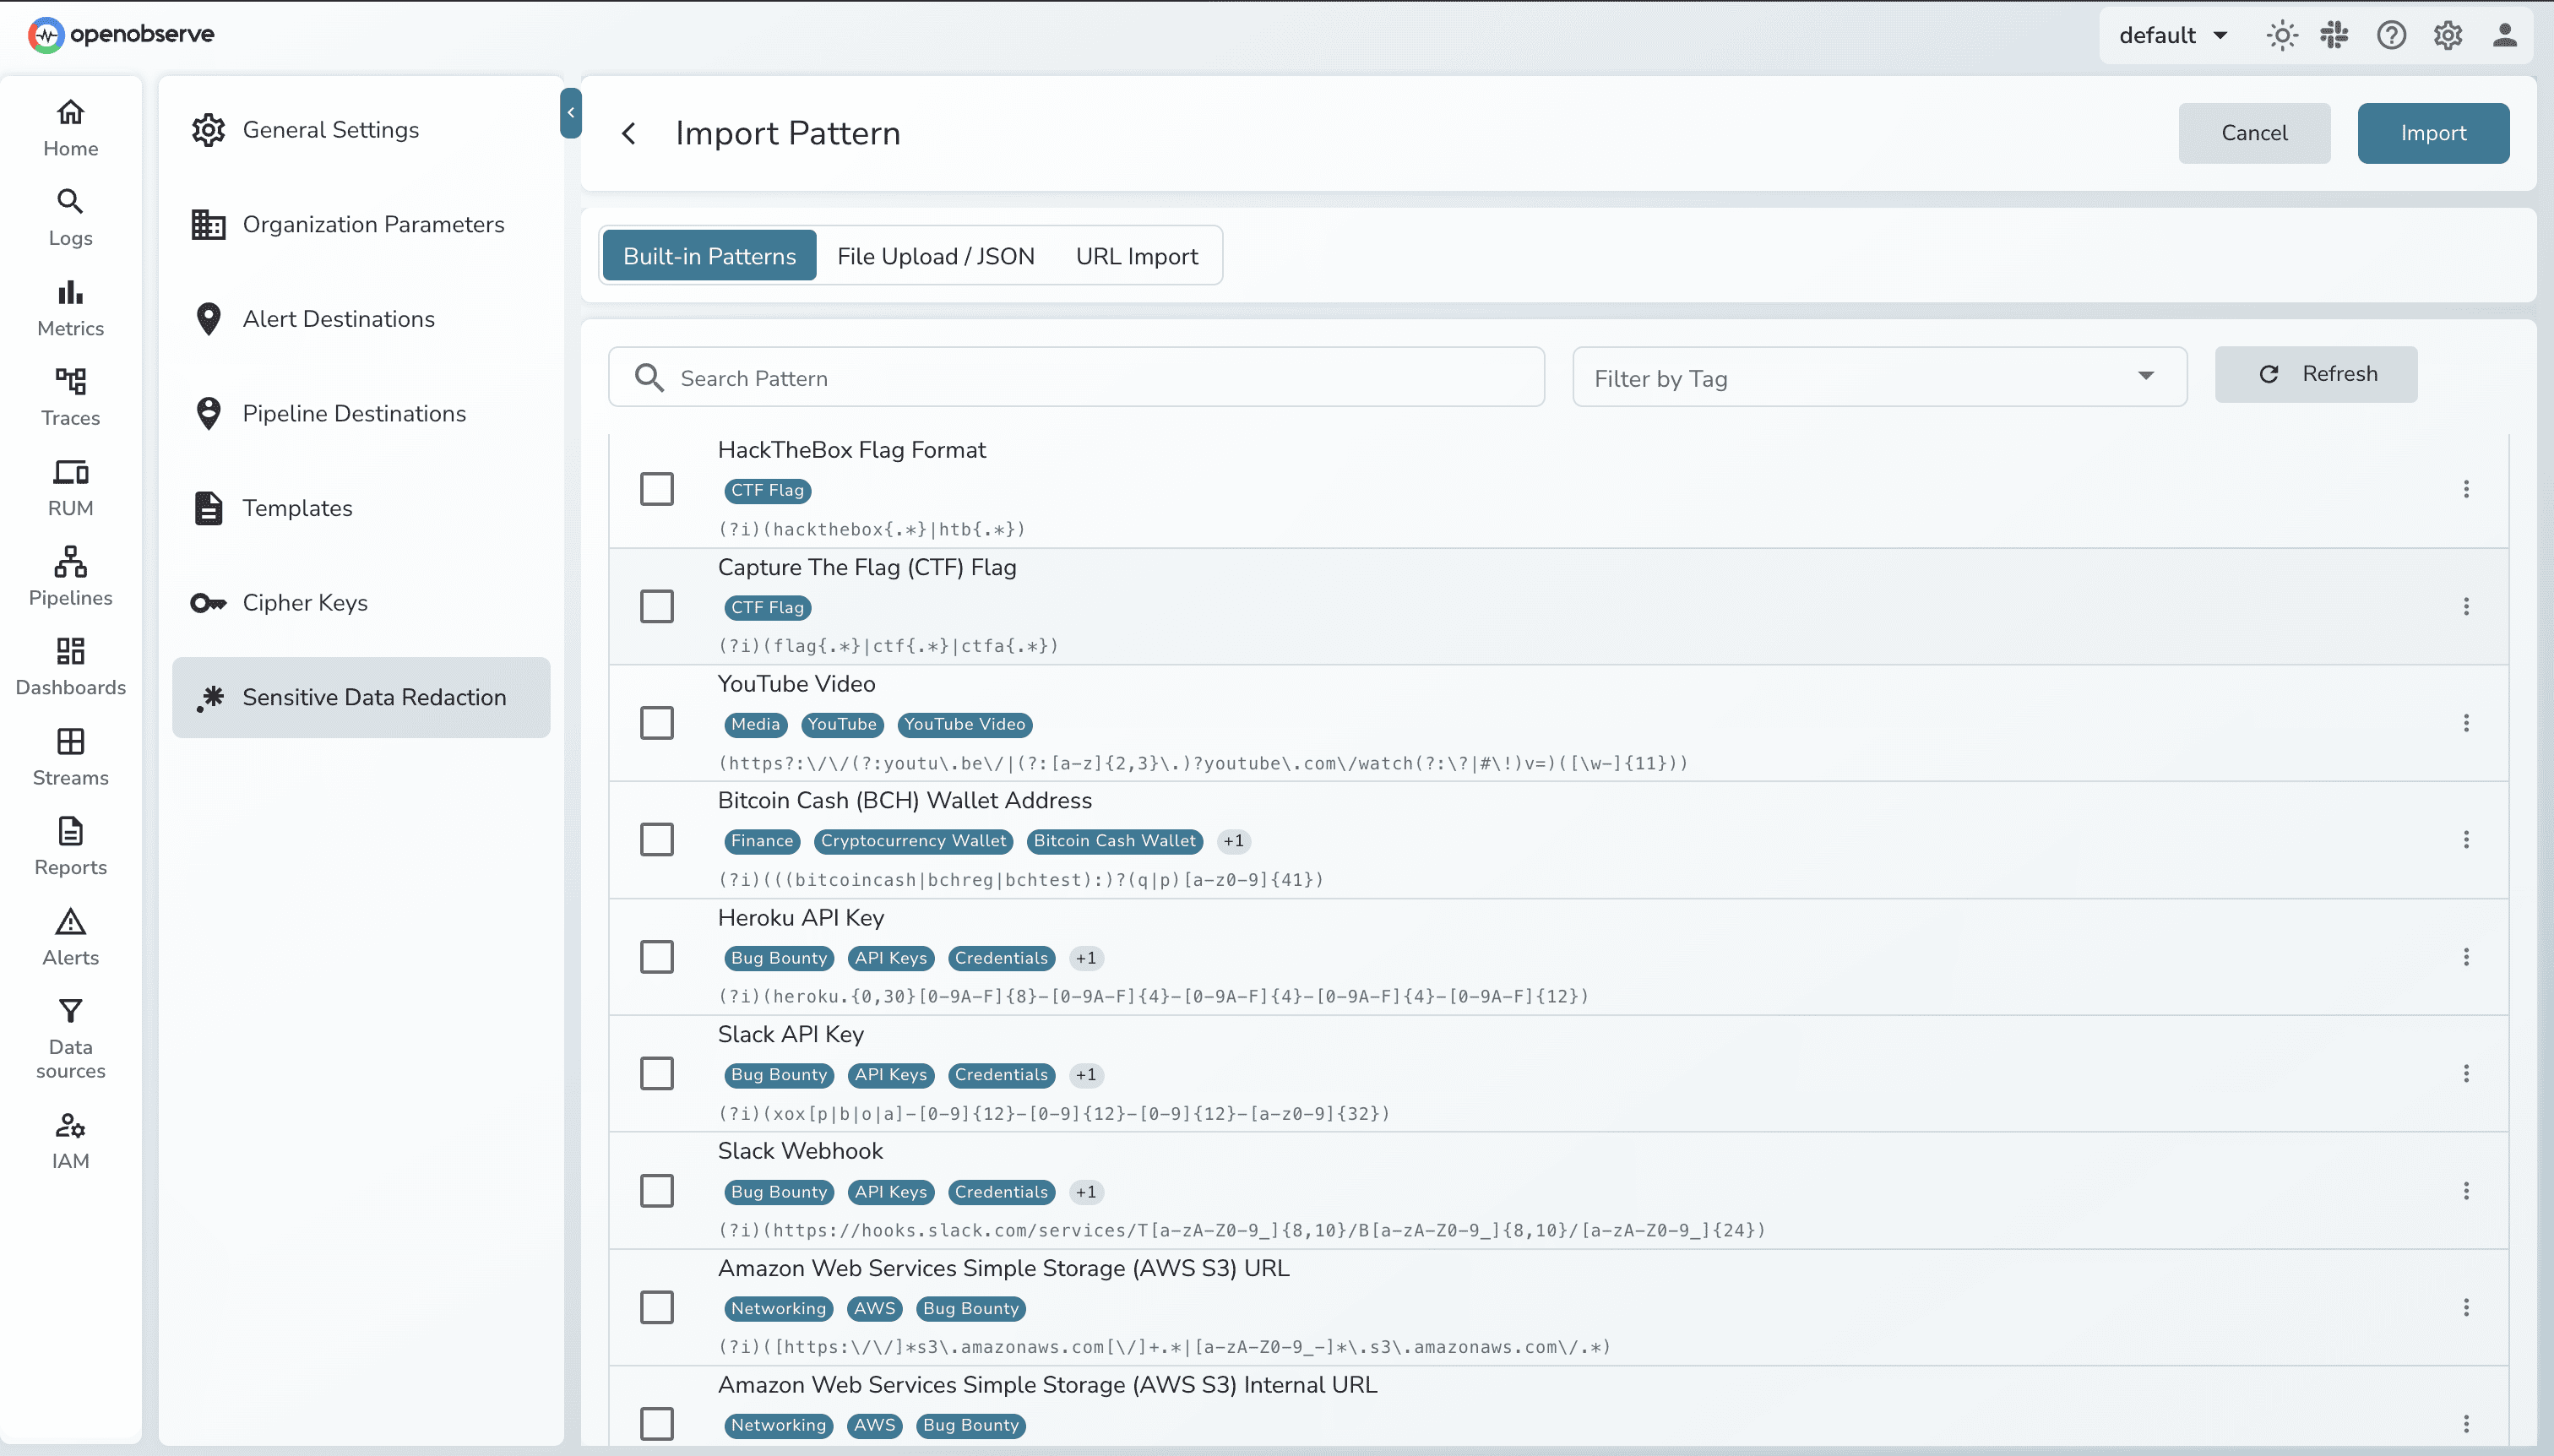Select the YouTube Video pattern checkbox
Screen dimensions: 2554x1456
[657, 722]
